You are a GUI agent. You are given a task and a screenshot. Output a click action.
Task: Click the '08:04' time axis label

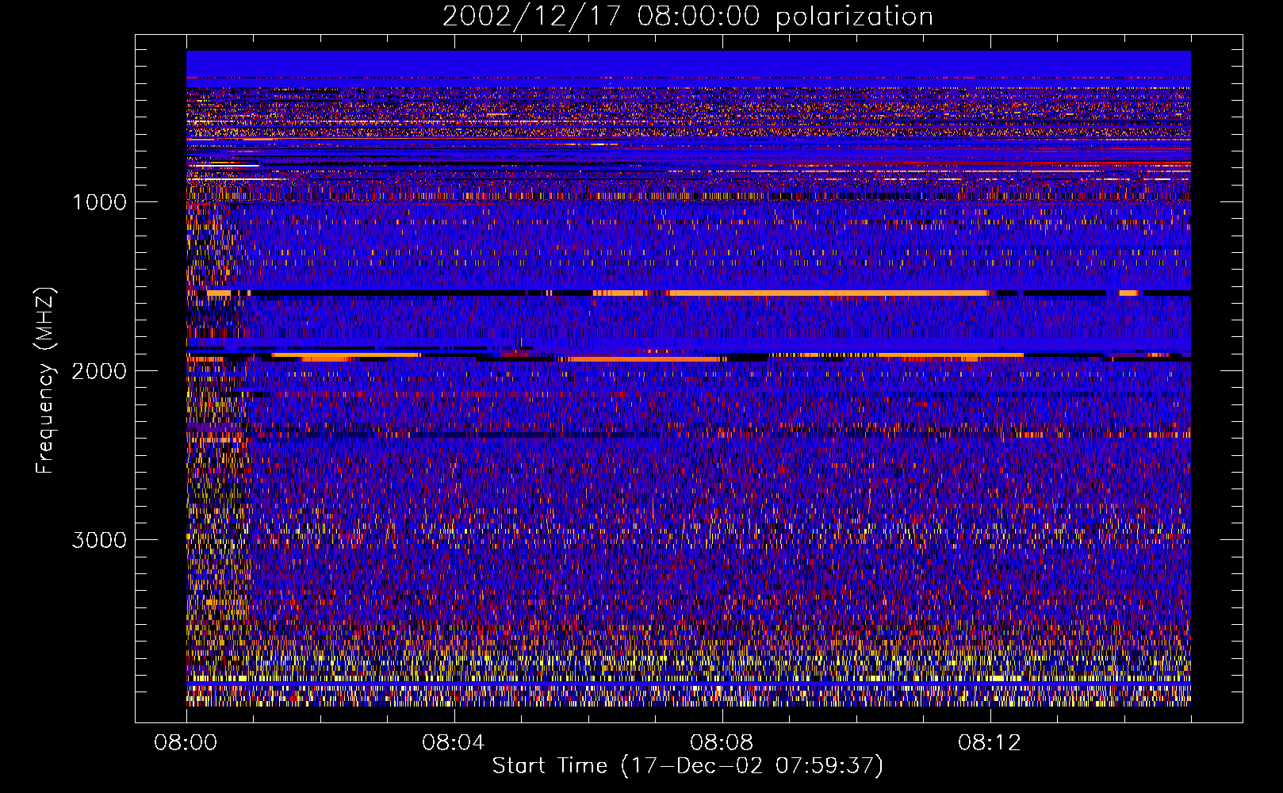point(454,743)
